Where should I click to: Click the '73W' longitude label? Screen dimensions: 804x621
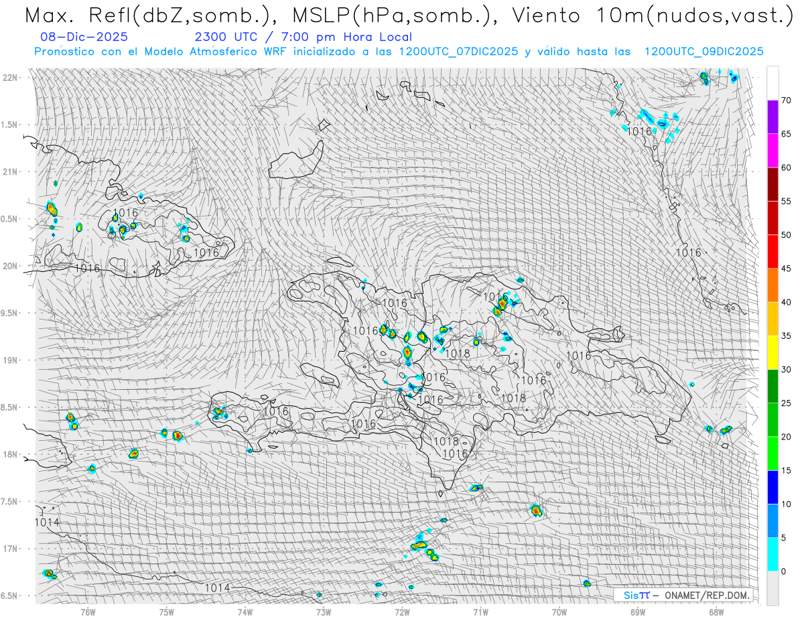point(324,612)
